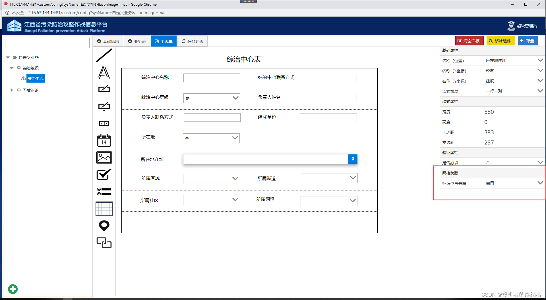
Task: Open the 名称（Y坐标） property dropdown
Action: 514,81
